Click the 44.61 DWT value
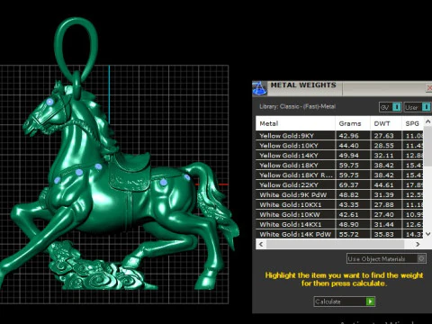This screenshot has width=432, height=324. tap(383, 185)
